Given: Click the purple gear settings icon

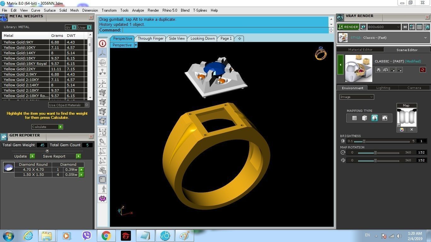Looking at the screenshot, I should [103, 199].
